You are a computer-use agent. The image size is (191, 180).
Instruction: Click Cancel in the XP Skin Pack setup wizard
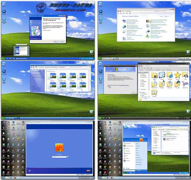[x=62, y=41]
